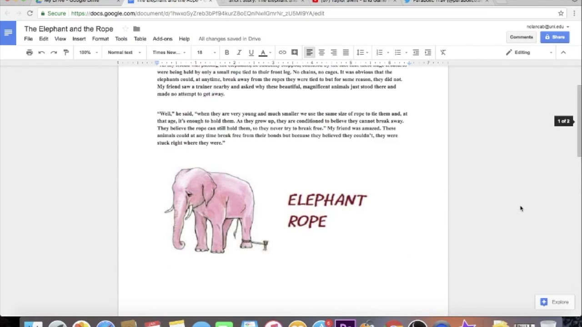Open the Tools menu
This screenshot has height=327, width=582.
click(121, 39)
